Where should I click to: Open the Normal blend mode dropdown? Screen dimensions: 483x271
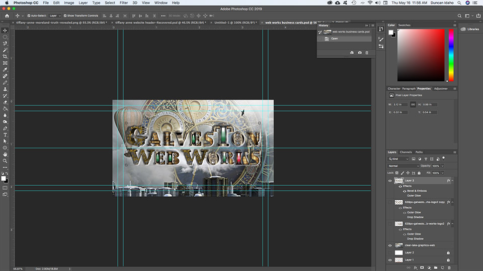point(403,166)
